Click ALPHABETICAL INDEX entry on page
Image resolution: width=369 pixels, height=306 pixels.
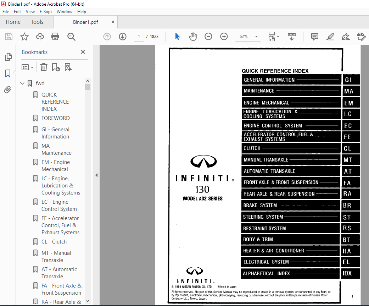pos(291,273)
